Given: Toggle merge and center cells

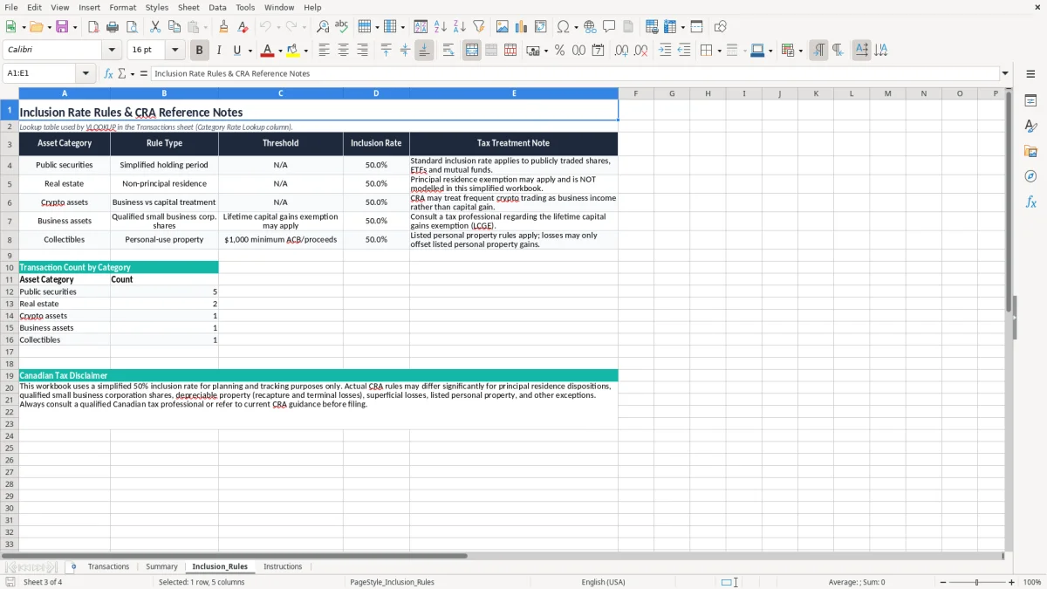Looking at the screenshot, I should [472, 51].
